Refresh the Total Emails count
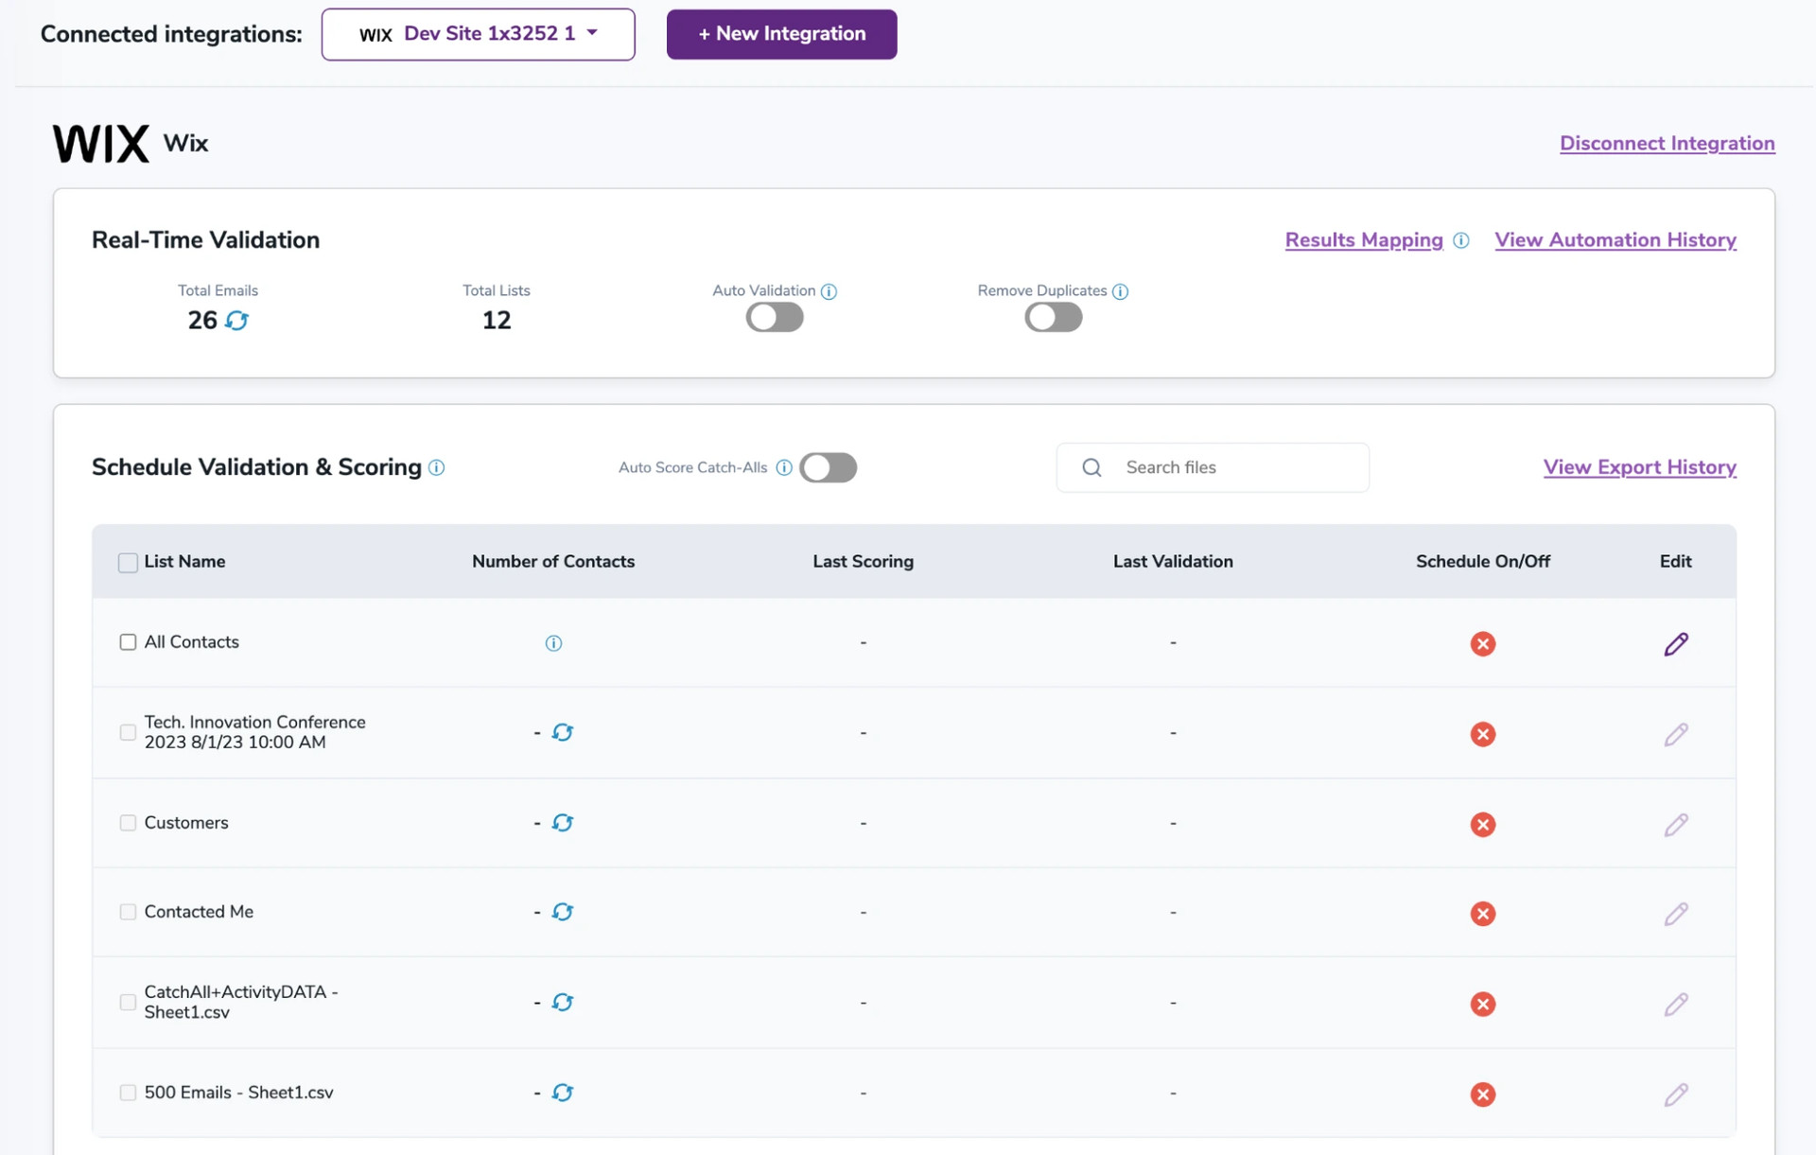 click(x=237, y=321)
